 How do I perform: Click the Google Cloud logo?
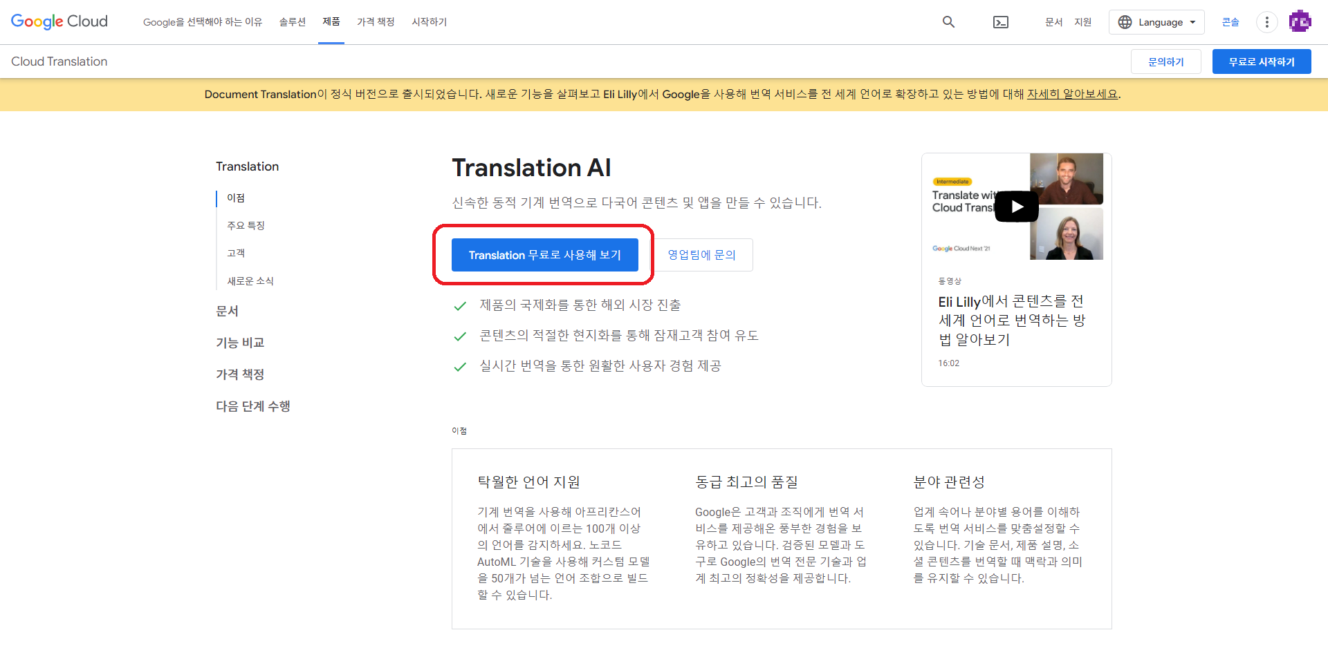click(59, 21)
